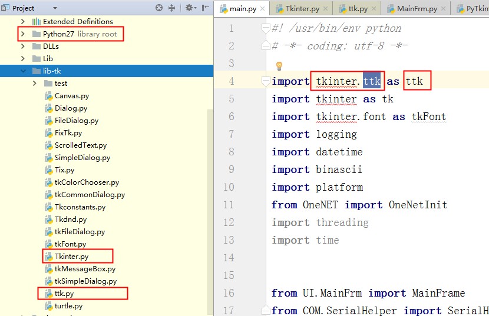Click OneNetInit on line 11
The width and height of the screenshot is (489, 316).
[x=418, y=205]
